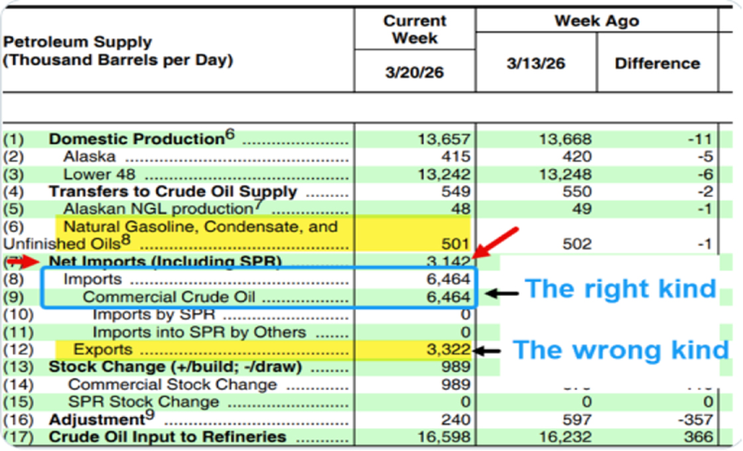Open footnote 9 after Adjustment
Viewport: 743px width, 451px height.
click(x=150, y=415)
